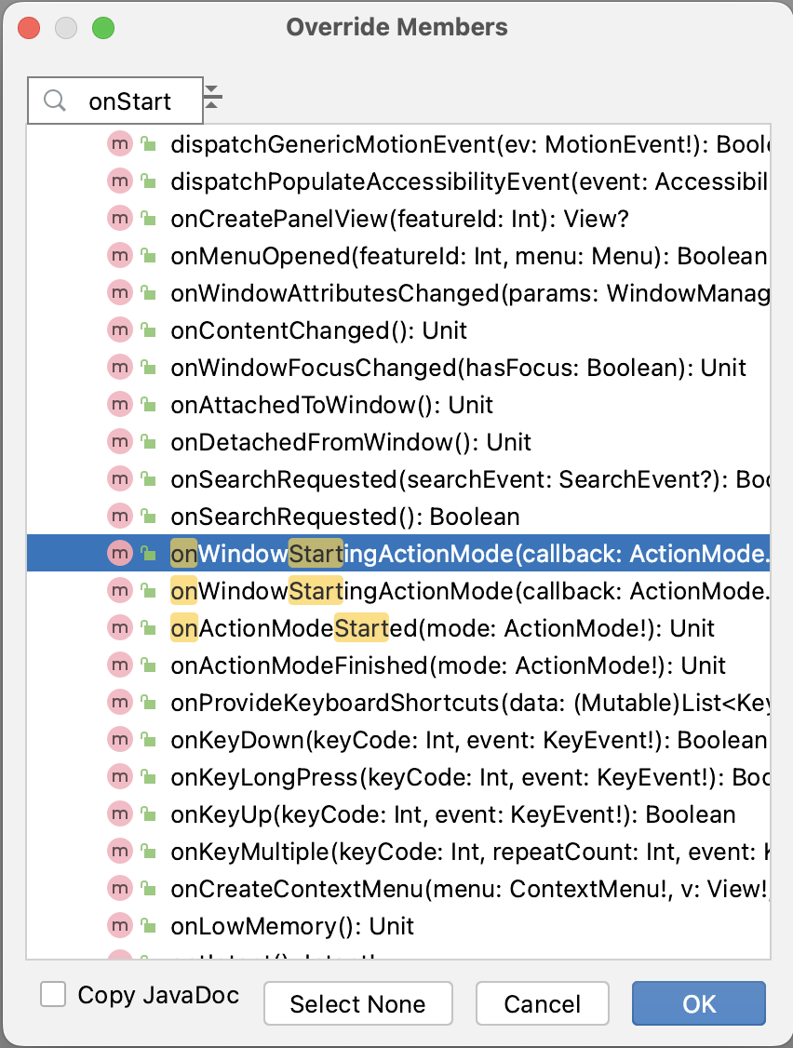Image resolution: width=793 pixels, height=1048 pixels.
Task: Click method icon next to onContentChanged
Action: (x=120, y=330)
